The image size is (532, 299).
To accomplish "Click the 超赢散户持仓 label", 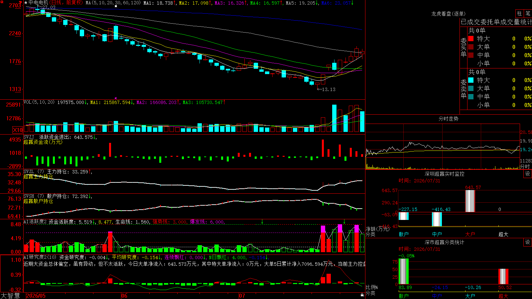I will (38, 201).
